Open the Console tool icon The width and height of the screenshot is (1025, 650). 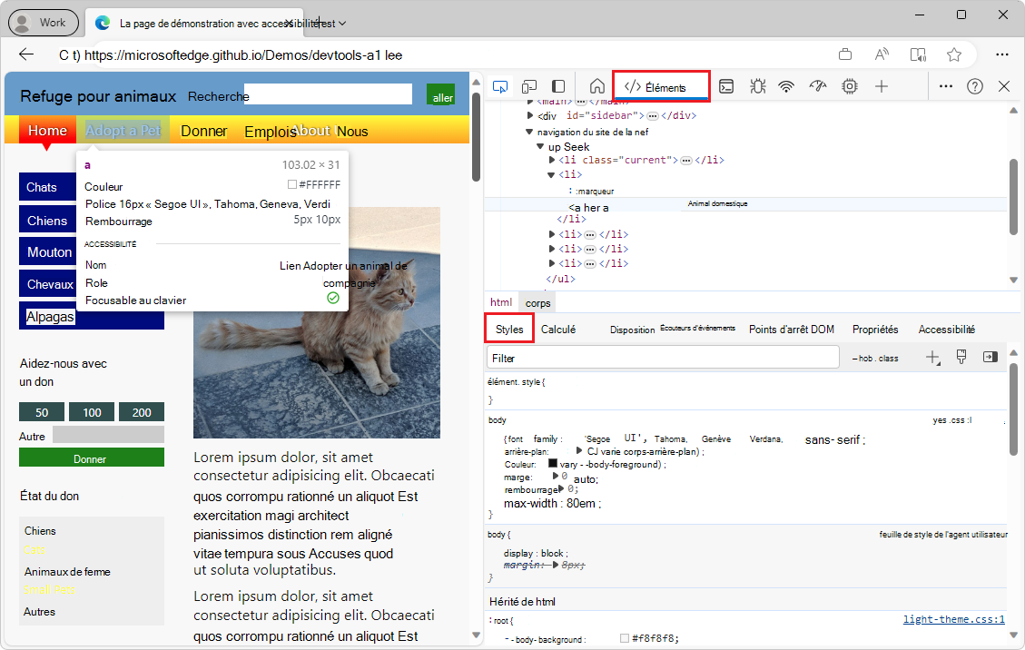click(726, 86)
